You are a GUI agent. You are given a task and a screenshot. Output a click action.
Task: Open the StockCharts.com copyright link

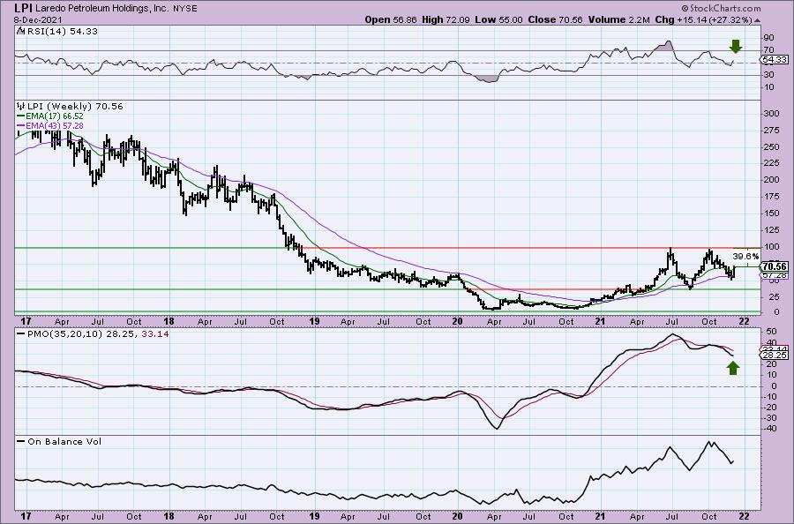point(721,8)
